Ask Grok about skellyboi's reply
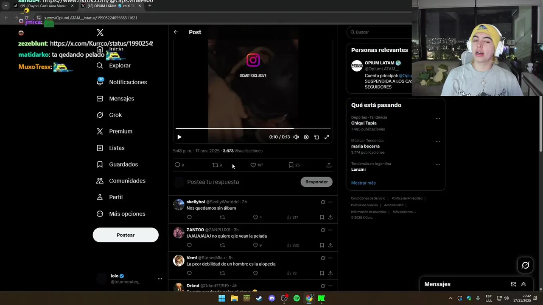Image resolution: width=543 pixels, height=305 pixels. pos(323,202)
